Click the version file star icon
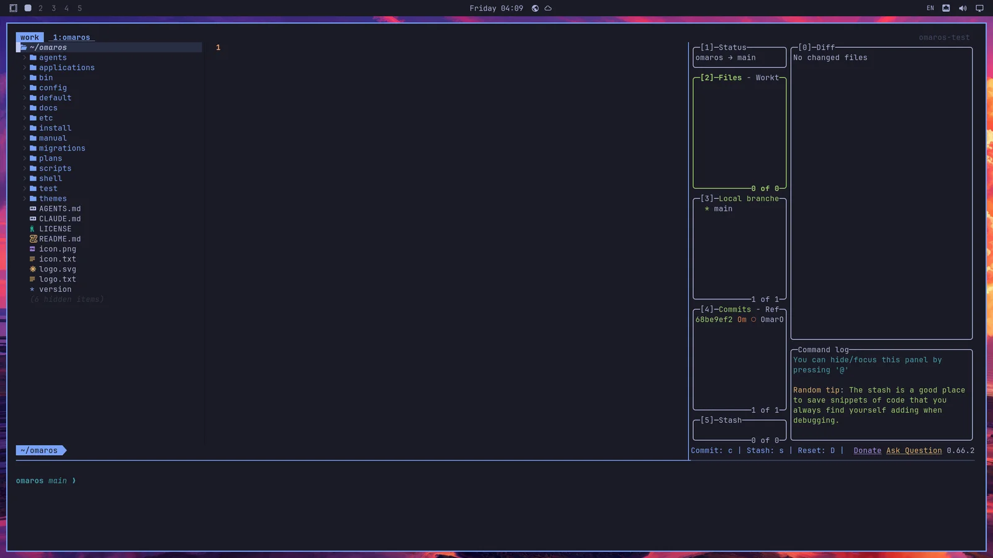 tap(32, 290)
